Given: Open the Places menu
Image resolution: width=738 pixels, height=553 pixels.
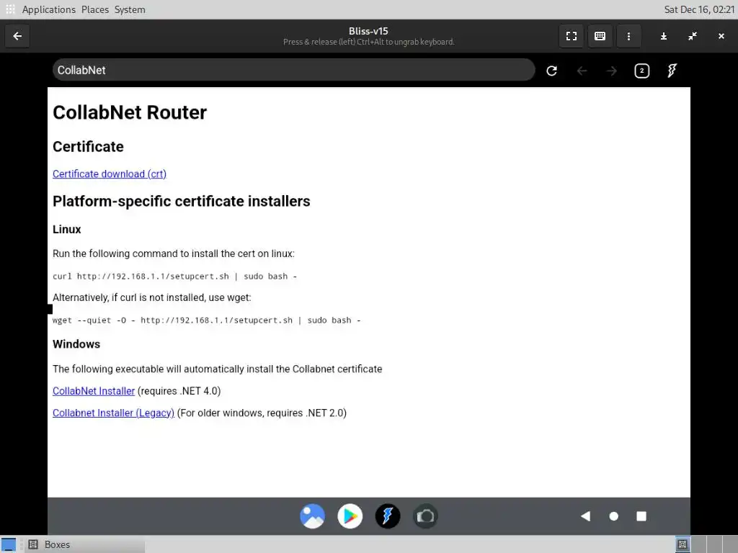Looking at the screenshot, I should click(x=94, y=9).
